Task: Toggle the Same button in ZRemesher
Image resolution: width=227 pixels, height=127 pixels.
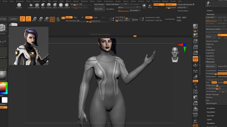Action: point(214,83)
